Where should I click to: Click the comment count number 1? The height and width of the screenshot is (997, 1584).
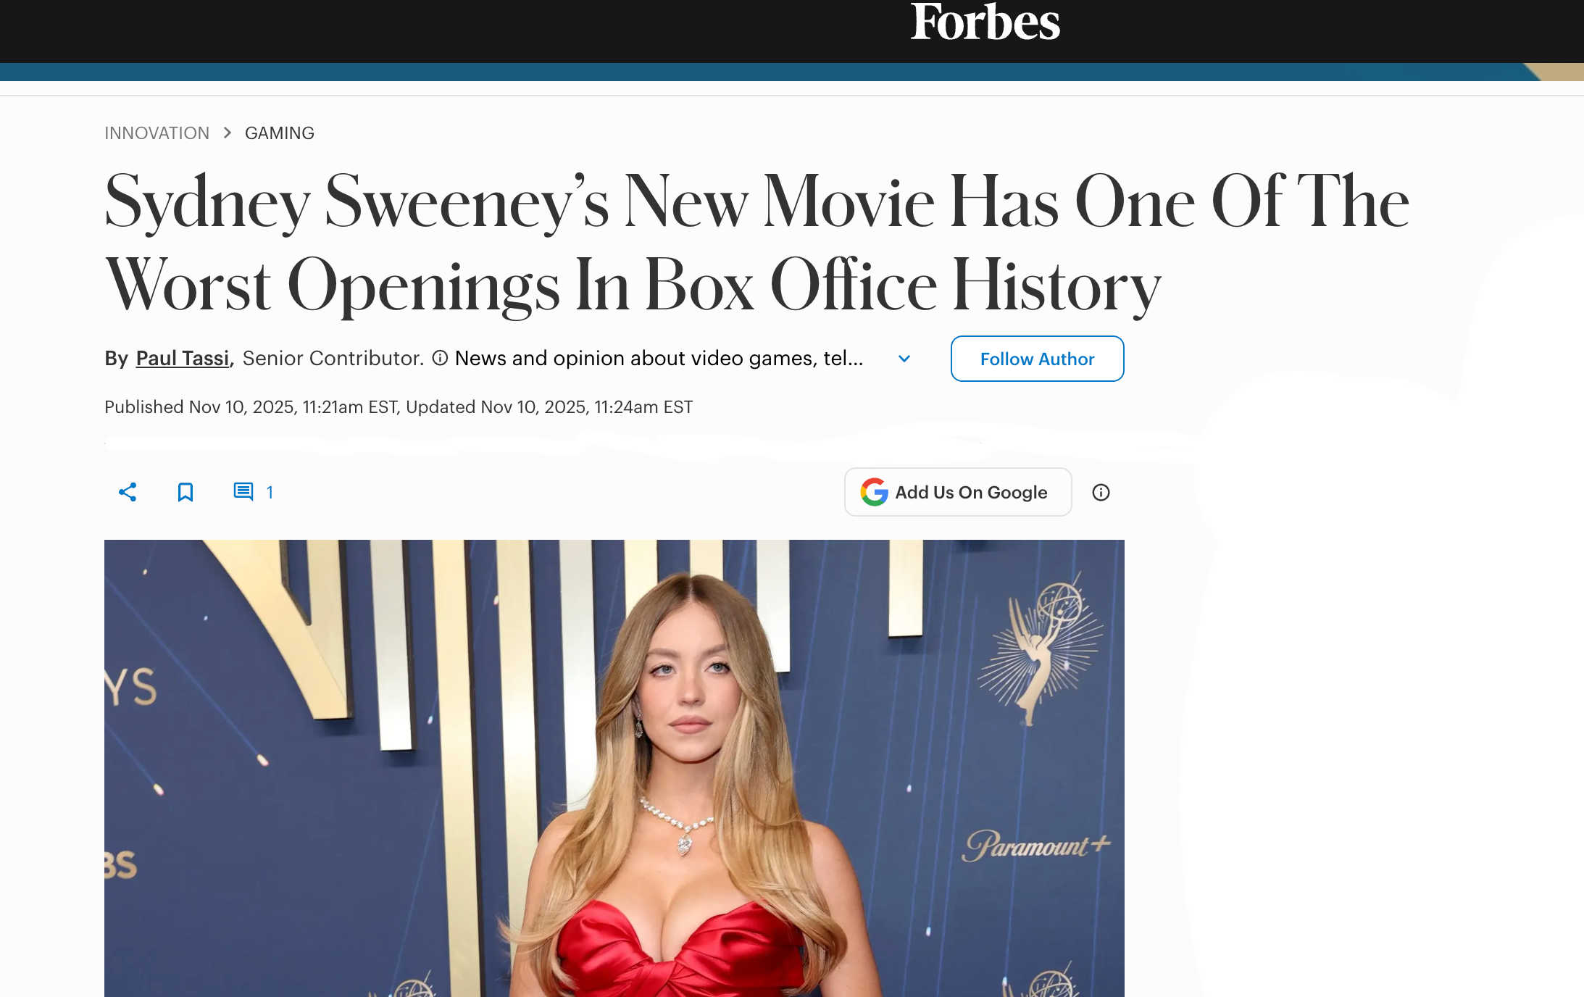[x=270, y=493]
